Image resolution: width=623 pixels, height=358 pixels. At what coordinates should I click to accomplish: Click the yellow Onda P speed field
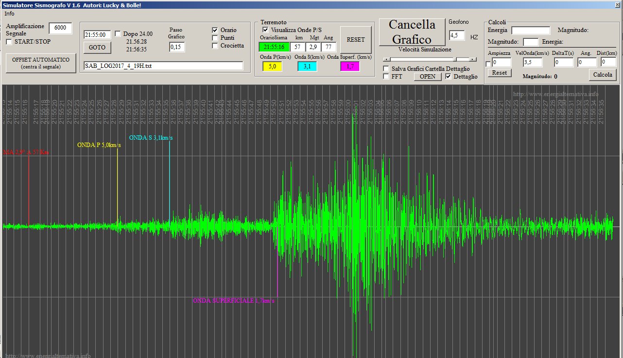point(272,66)
